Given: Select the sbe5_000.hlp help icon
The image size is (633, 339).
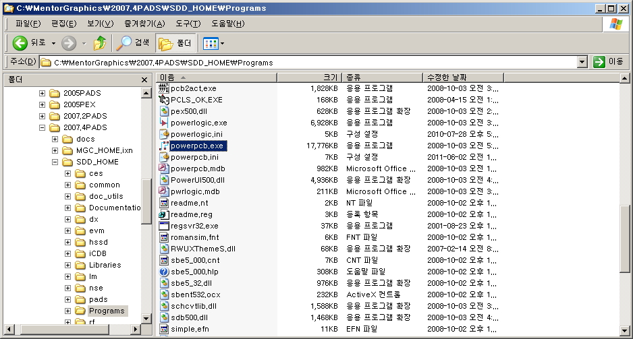Looking at the screenshot, I should 163,272.
